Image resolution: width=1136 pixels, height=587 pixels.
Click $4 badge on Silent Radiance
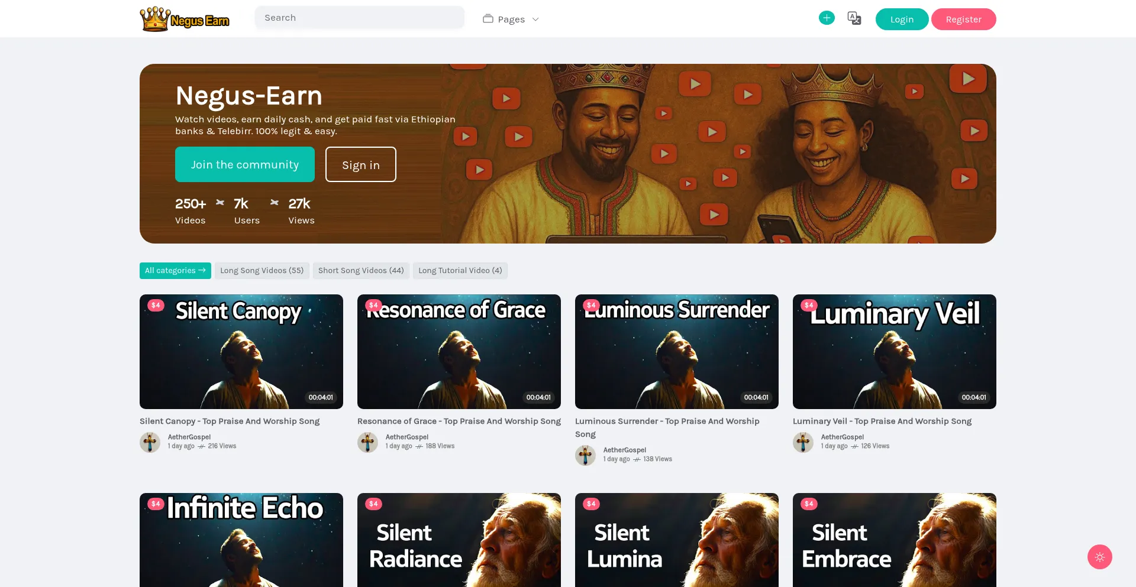click(373, 504)
